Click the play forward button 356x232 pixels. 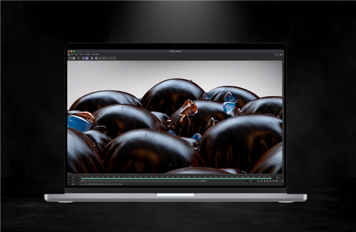[268, 181]
